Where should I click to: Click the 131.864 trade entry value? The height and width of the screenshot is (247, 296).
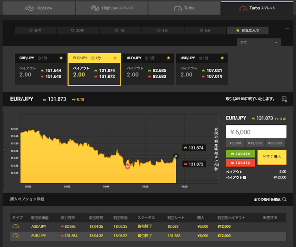pyautogui.click(x=71, y=236)
